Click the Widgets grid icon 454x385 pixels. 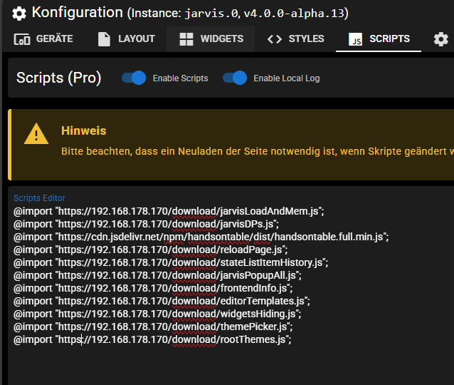click(186, 39)
